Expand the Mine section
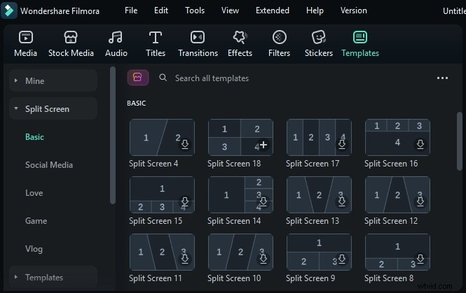Screen dimensions: 466x293 pyautogui.click(x=15, y=81)
